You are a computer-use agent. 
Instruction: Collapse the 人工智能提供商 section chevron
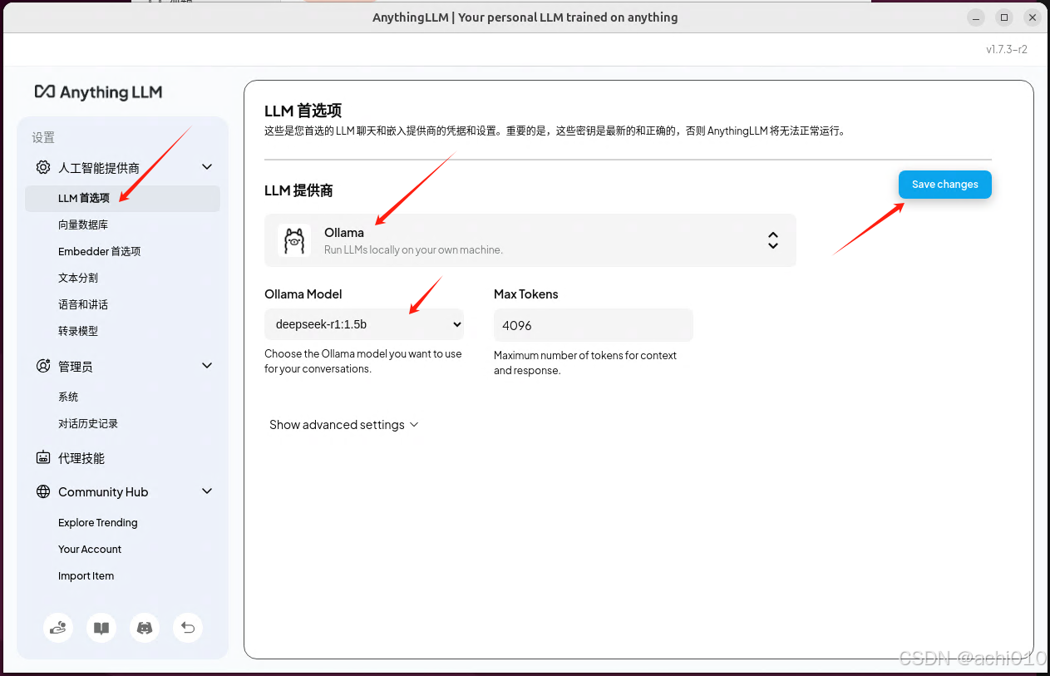207,167
